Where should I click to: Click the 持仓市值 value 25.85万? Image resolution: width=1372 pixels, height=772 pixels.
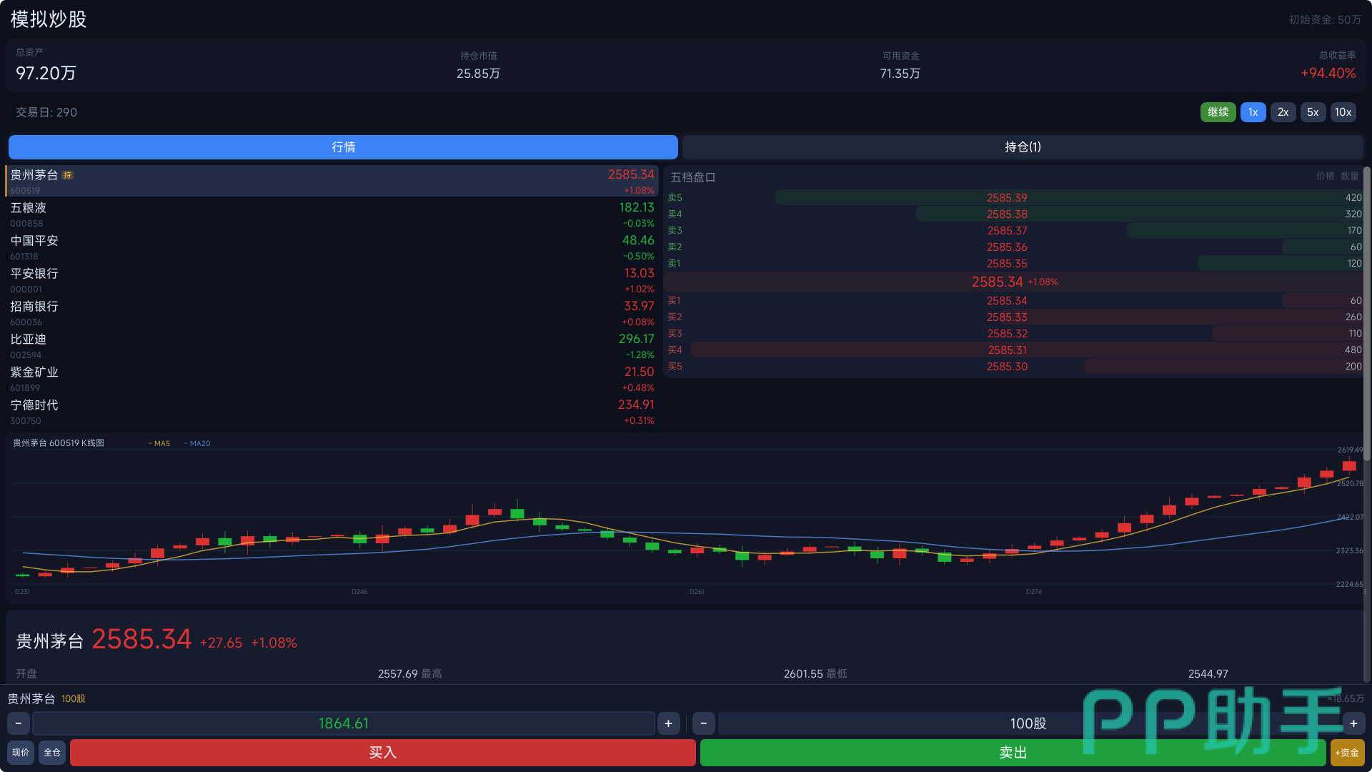click(x=478, y=74)
